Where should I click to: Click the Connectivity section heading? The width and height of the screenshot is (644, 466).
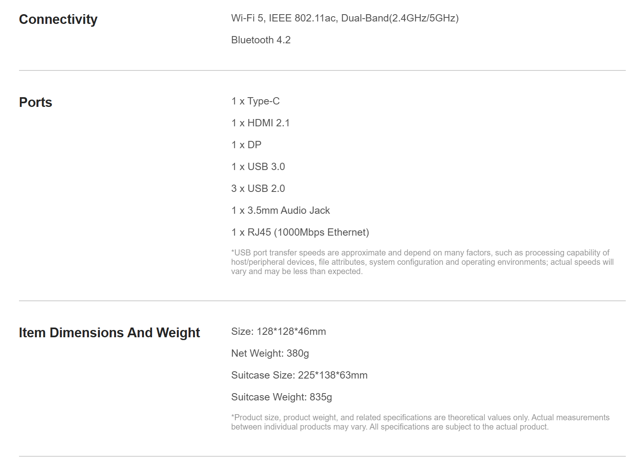click(58, 19)
